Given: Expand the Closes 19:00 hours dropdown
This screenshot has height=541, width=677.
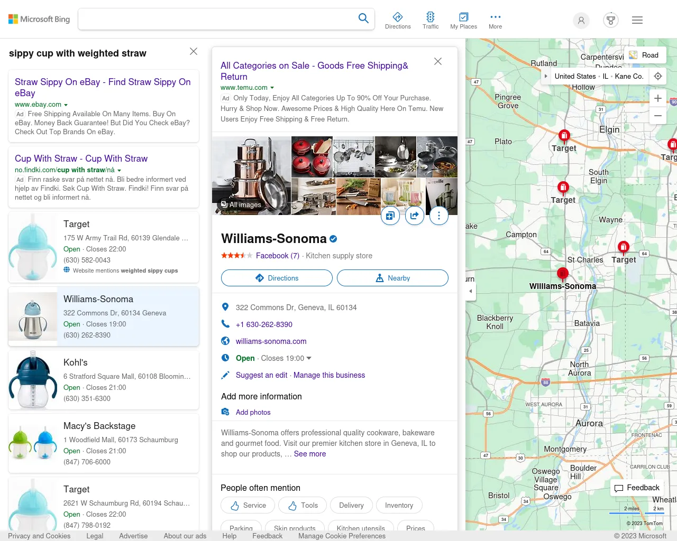Looking at the screenshot, I should pos(309,358).
